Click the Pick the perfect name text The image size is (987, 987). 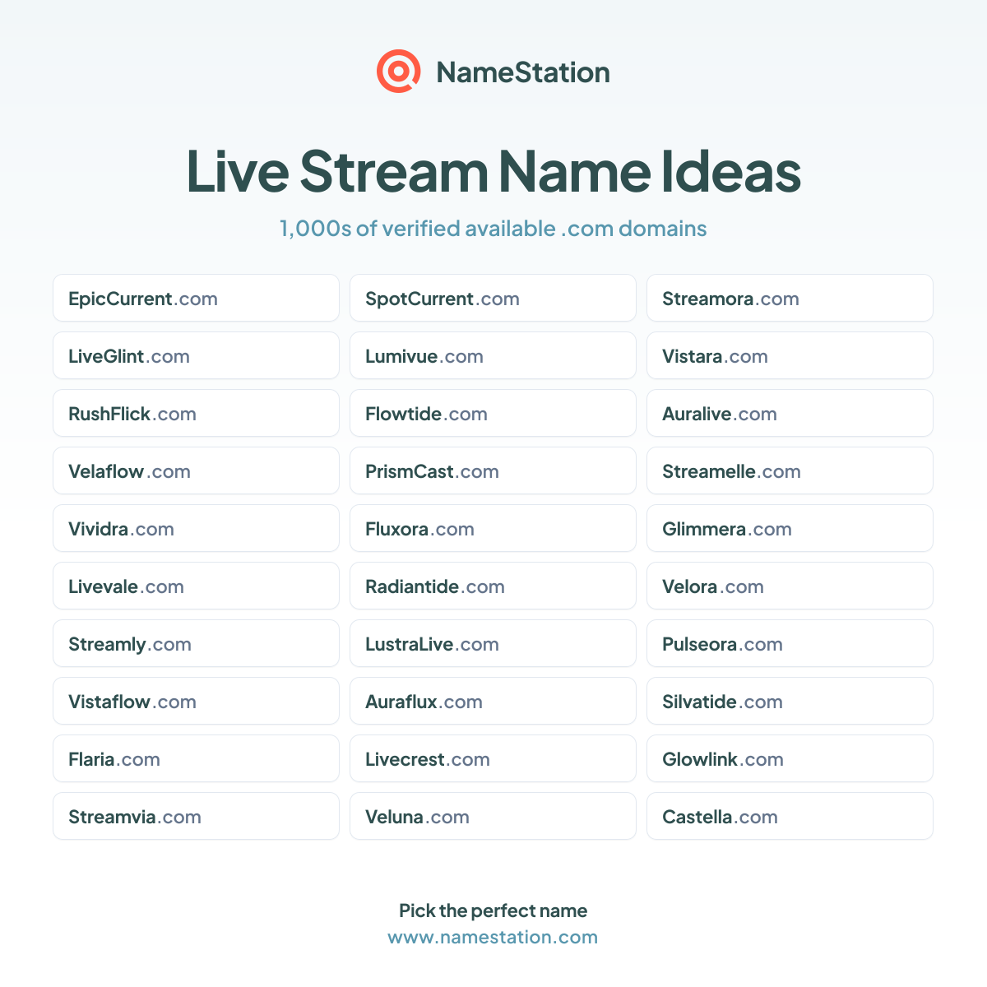click(493, 911)
